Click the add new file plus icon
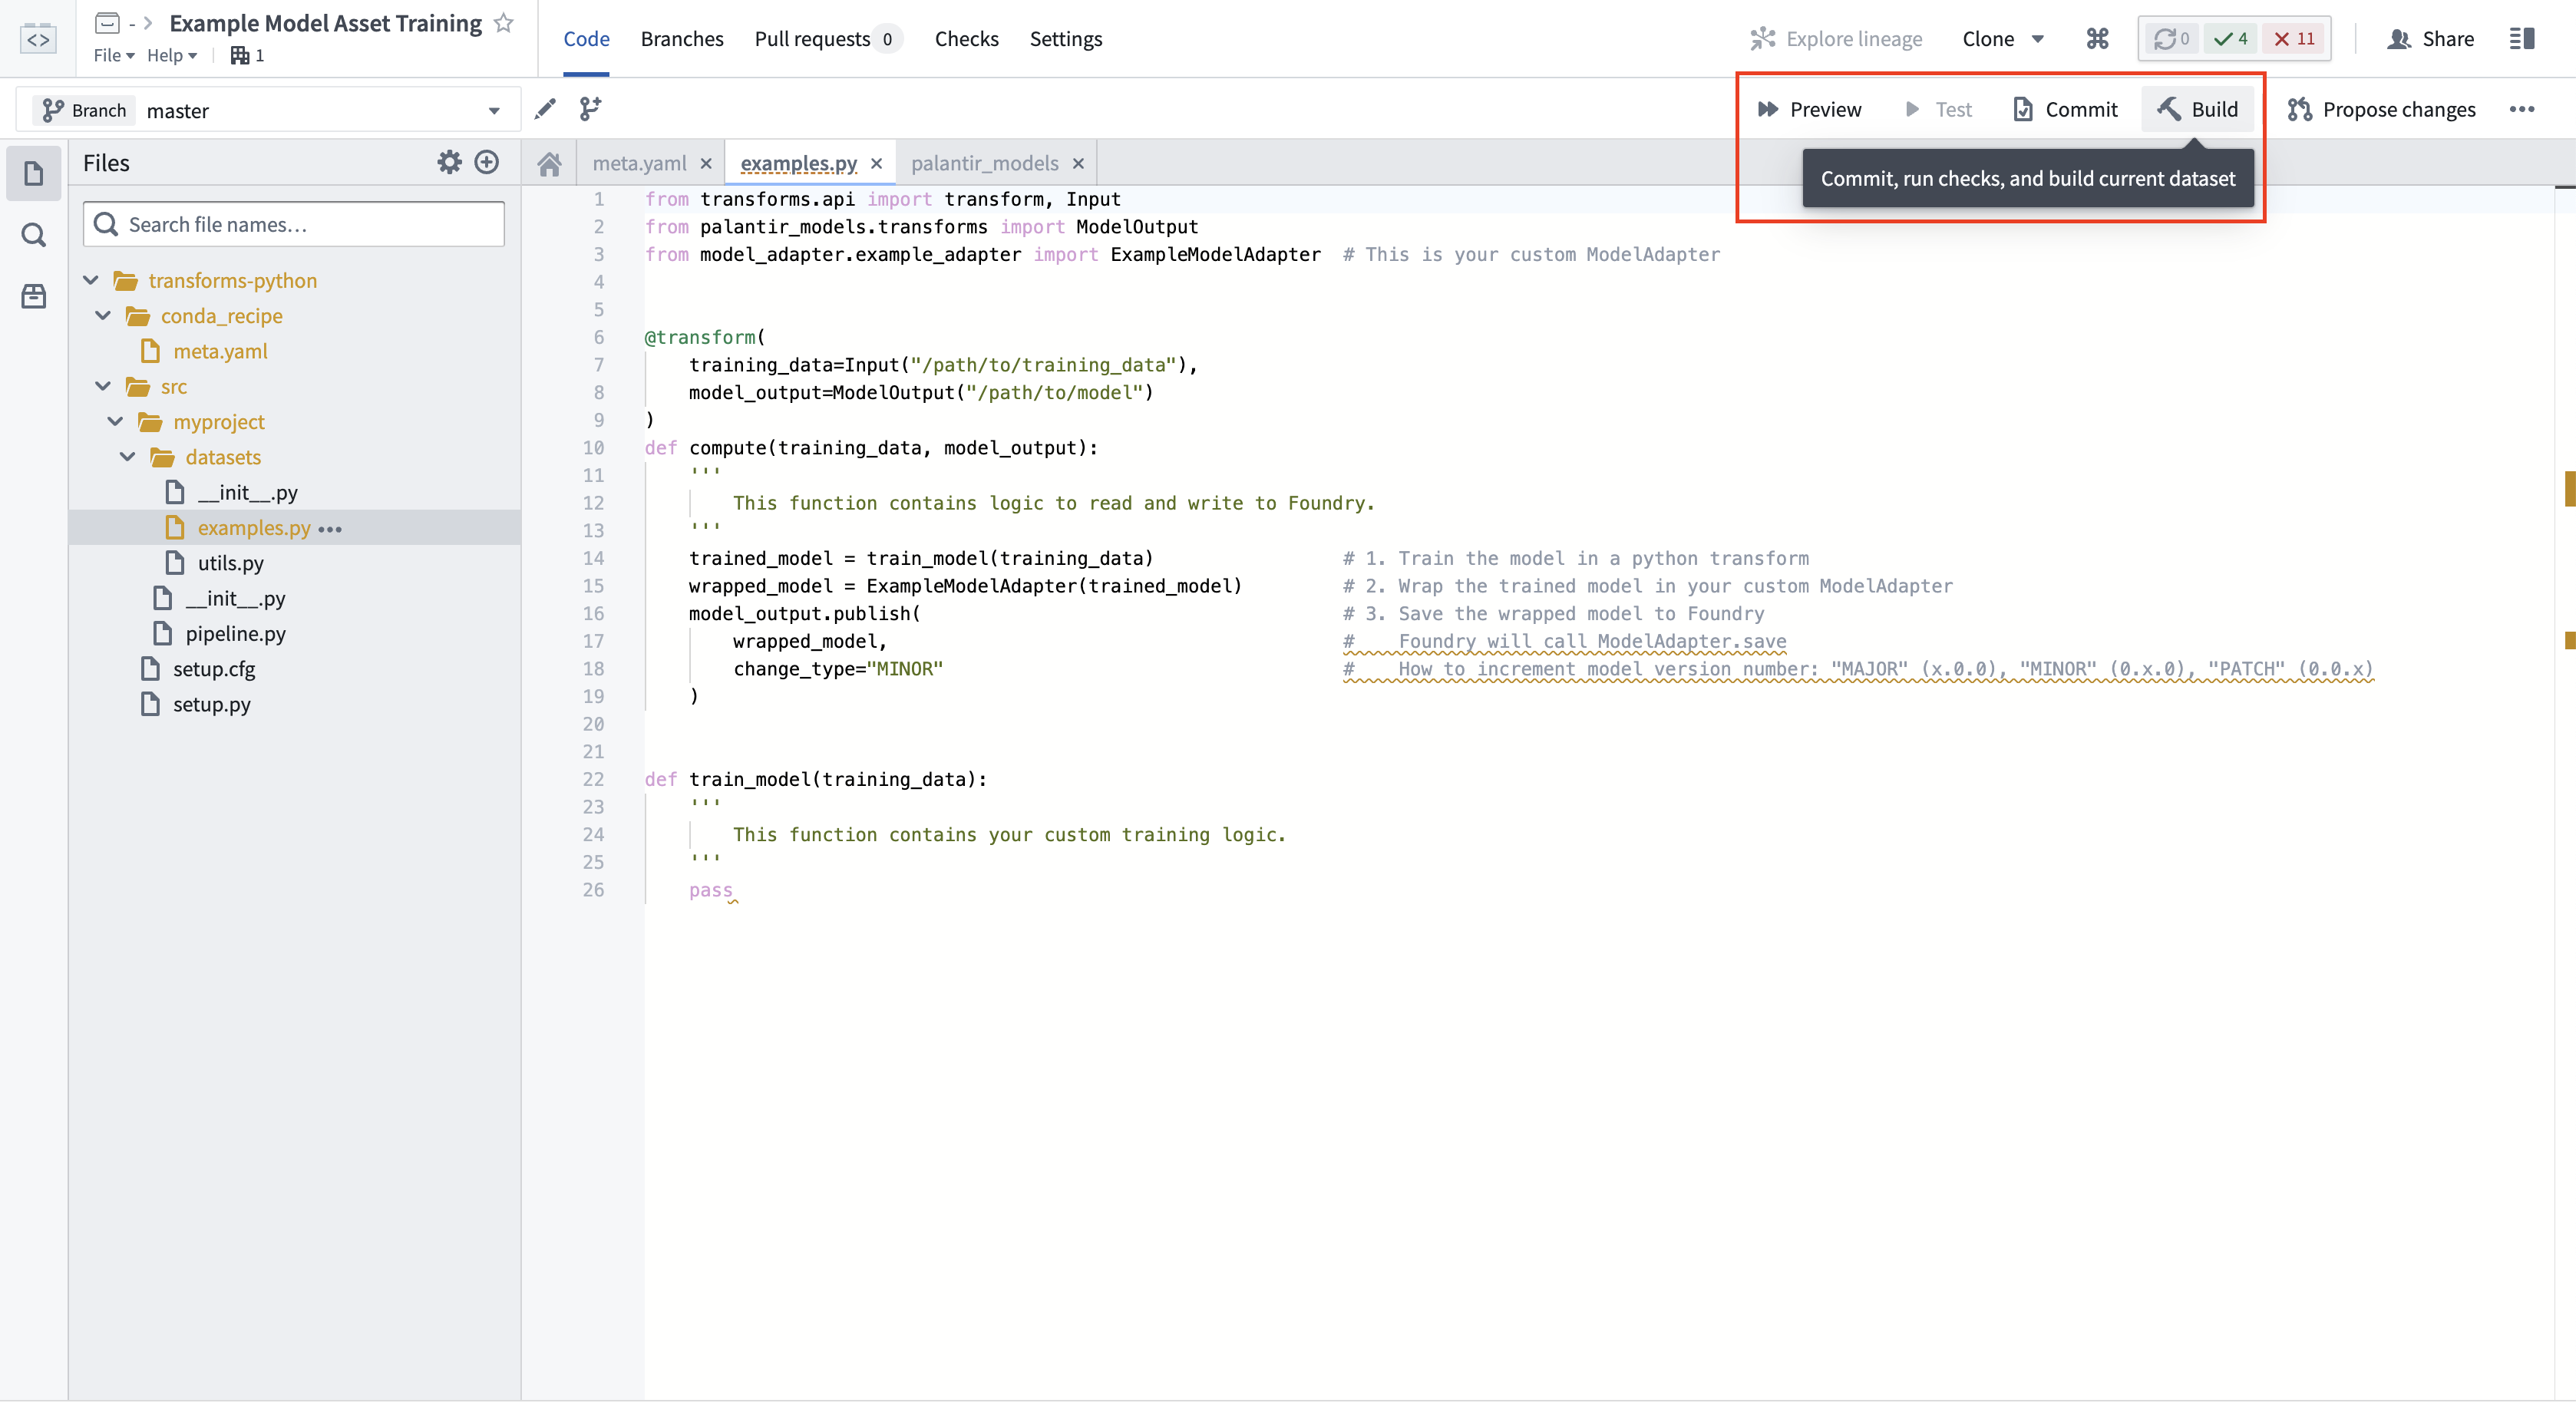Image resolution: width=2576 pixels, height=1403 pixels. tap(487, 162)
